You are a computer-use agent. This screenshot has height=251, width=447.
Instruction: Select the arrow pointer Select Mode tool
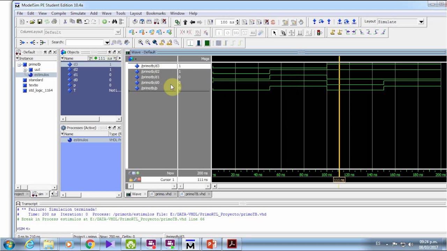[274, 32]
